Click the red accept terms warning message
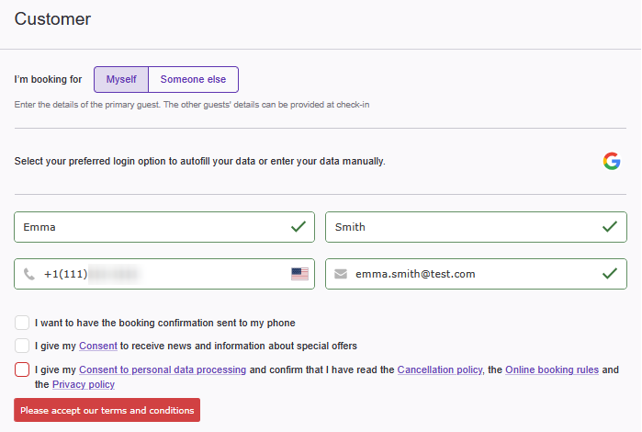 (107, 410)
